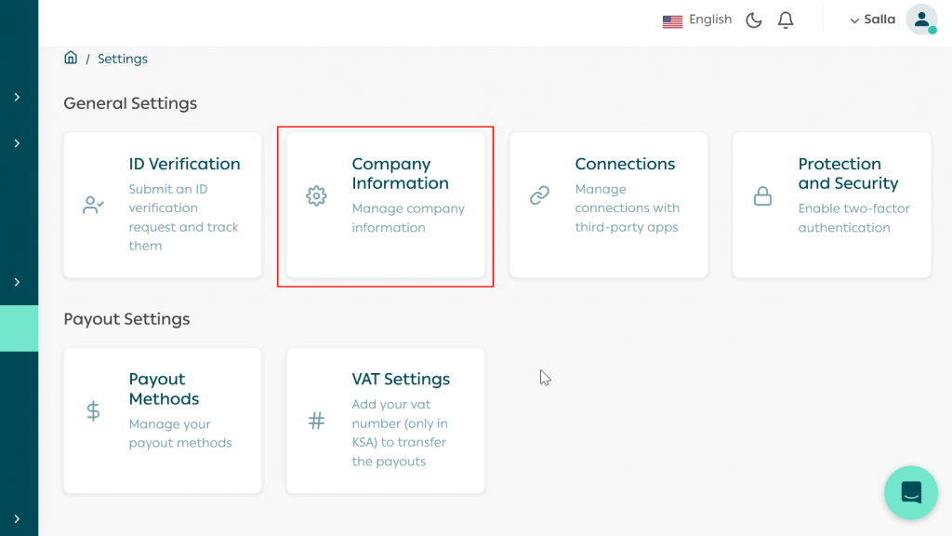The image size is (952, 536).
Task: Click the gear icon on Company Information
Action: coord(316,195)
